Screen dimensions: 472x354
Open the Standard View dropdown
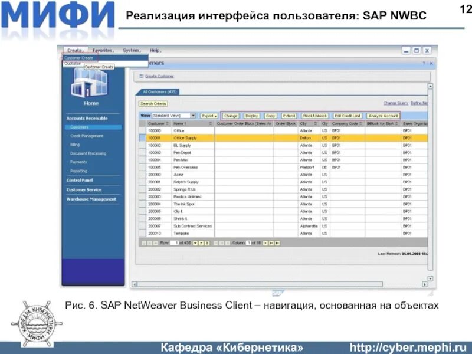[x=194, y=116]
